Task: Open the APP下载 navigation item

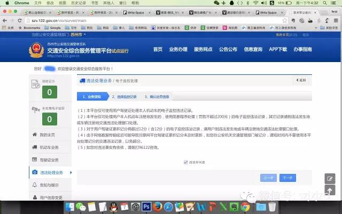Action: coord(278,49)
